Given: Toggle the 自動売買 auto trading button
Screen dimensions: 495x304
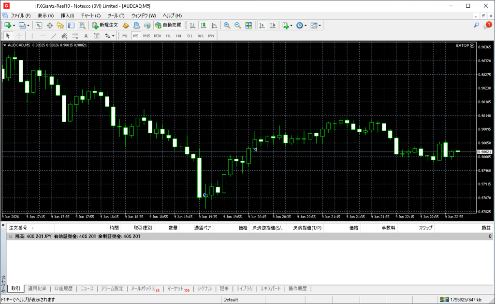Looking at the screenshot, I should pos(168,26).
